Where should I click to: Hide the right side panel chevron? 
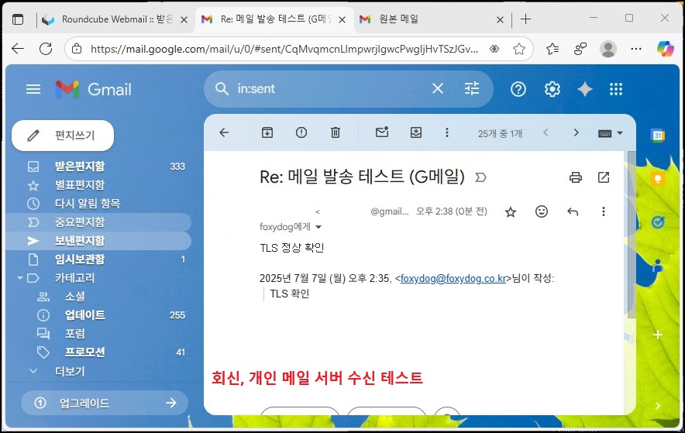coord(657,406)
